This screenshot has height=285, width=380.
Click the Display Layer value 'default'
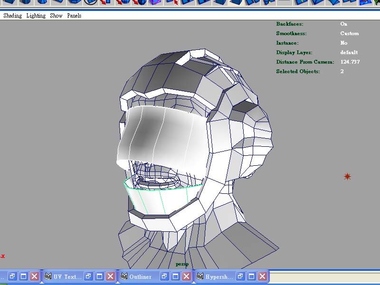(349, 52)
